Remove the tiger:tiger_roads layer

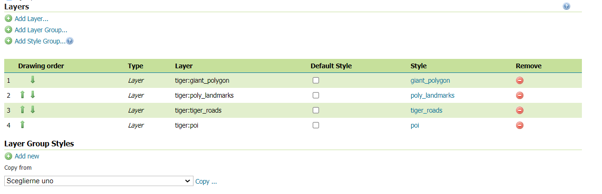[519, 110]
